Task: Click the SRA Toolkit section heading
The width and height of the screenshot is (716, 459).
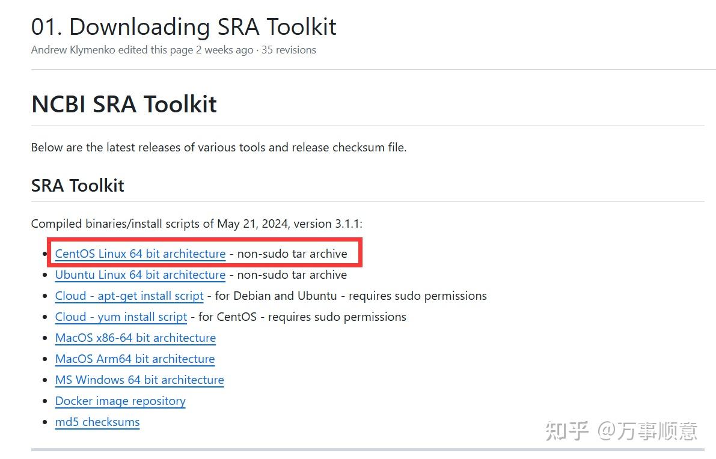Action: 77,185
